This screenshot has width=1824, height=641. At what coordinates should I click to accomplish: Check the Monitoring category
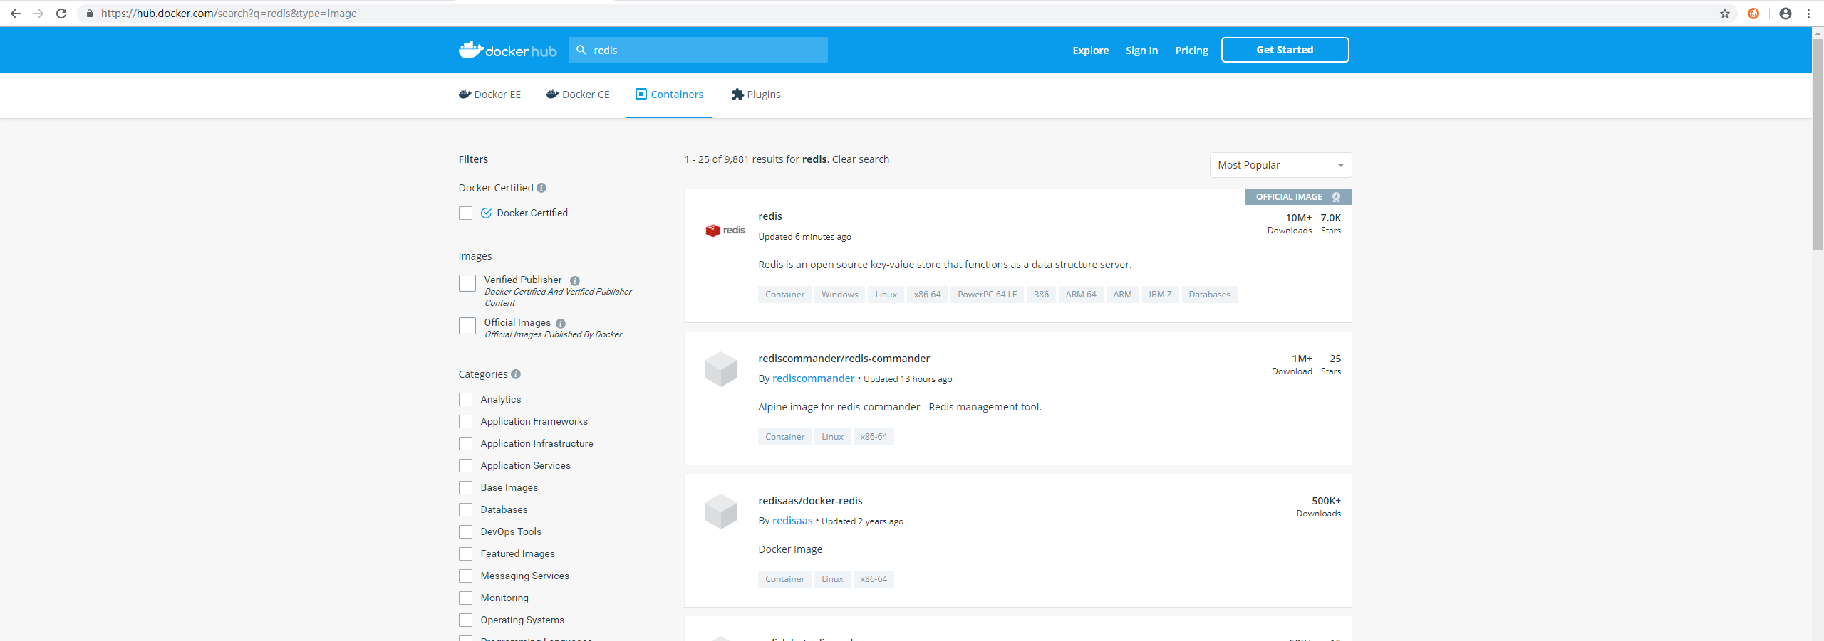click(x=465, y=598)
